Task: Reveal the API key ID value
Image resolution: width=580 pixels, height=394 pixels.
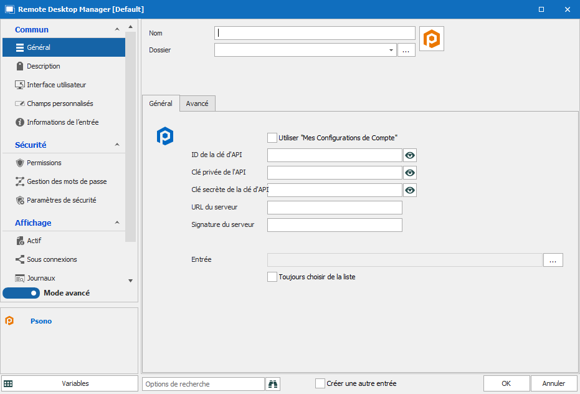Action: point(409,155)
